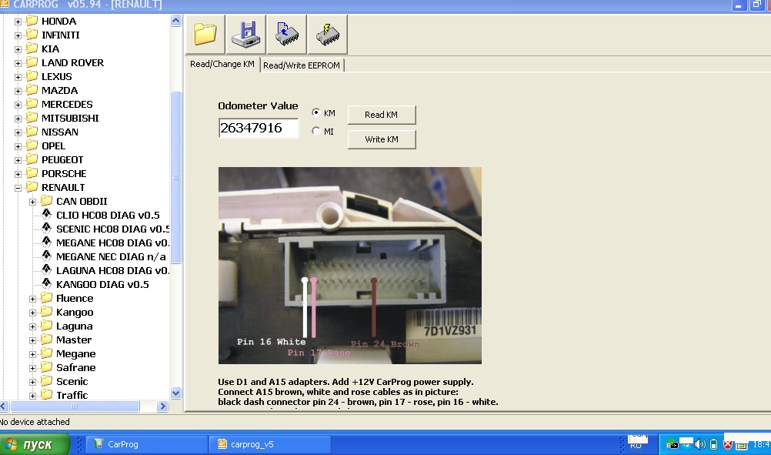Screen dimensions: 771x455
Task: Select the OPEL tree item
Action: [x=53, y=146]
